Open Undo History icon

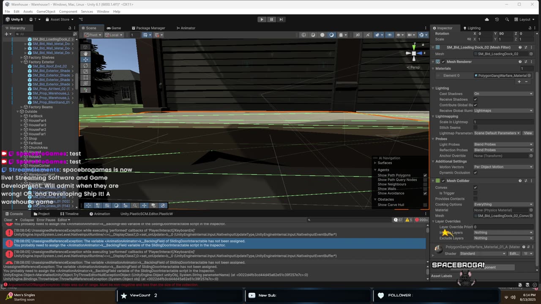click(497, 19)
